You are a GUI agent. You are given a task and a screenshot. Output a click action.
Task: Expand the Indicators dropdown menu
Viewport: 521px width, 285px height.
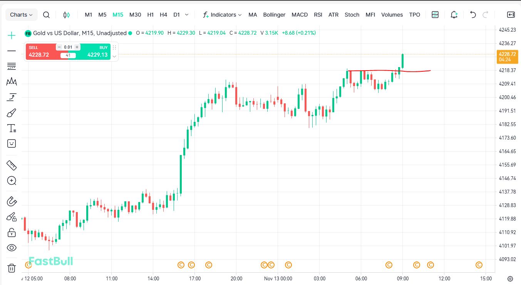point(223,15)
